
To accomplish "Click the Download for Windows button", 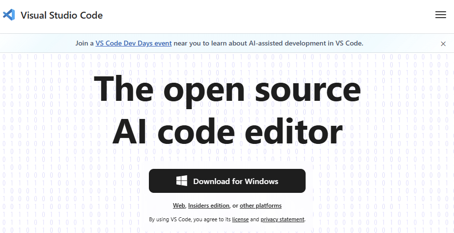I will (x=227, y=181).
